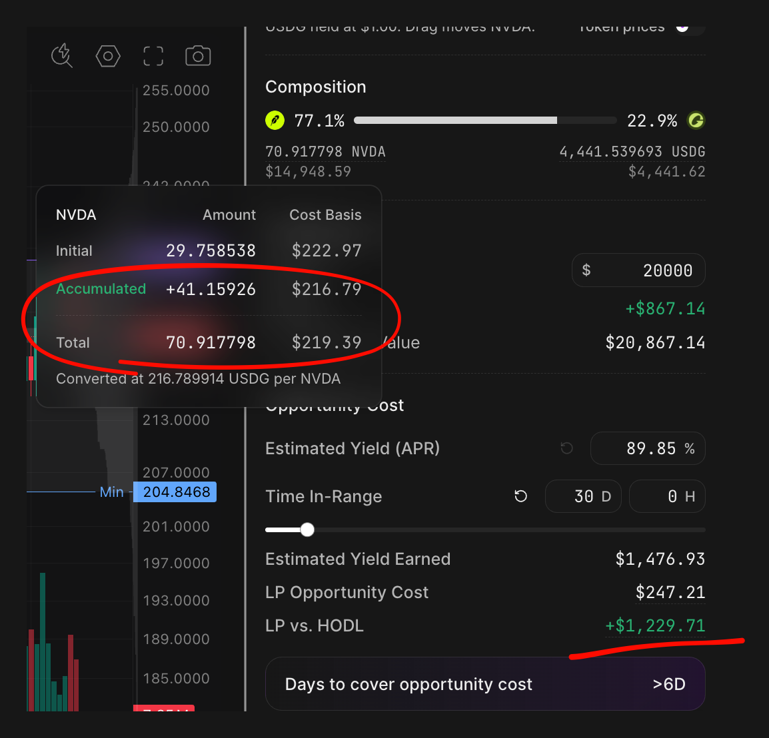Click the 255.0000 price axis label
This screenshot has width=769, height=738.
[x=176, y=90]
